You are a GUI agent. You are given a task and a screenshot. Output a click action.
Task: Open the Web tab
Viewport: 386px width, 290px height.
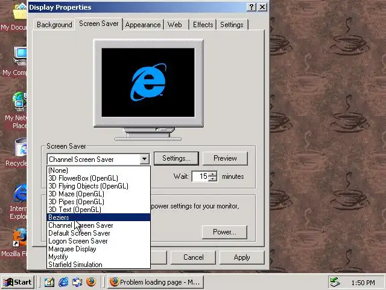(x=176, y=25)
